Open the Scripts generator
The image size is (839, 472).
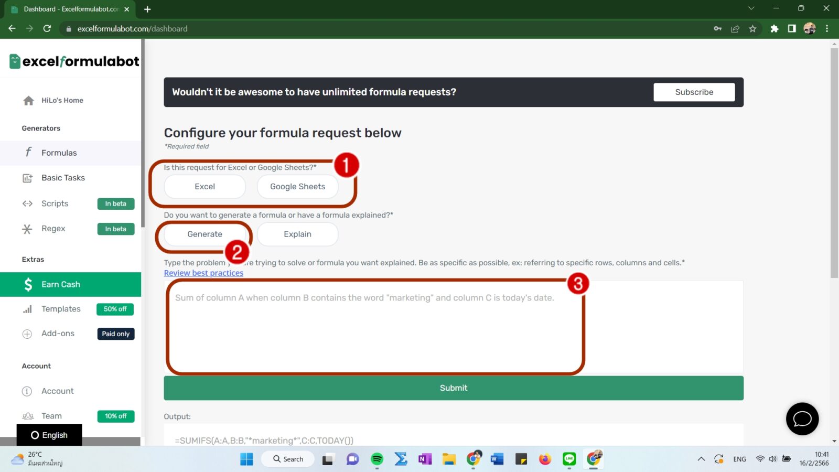pyautogui.click(x=55, y=203)
